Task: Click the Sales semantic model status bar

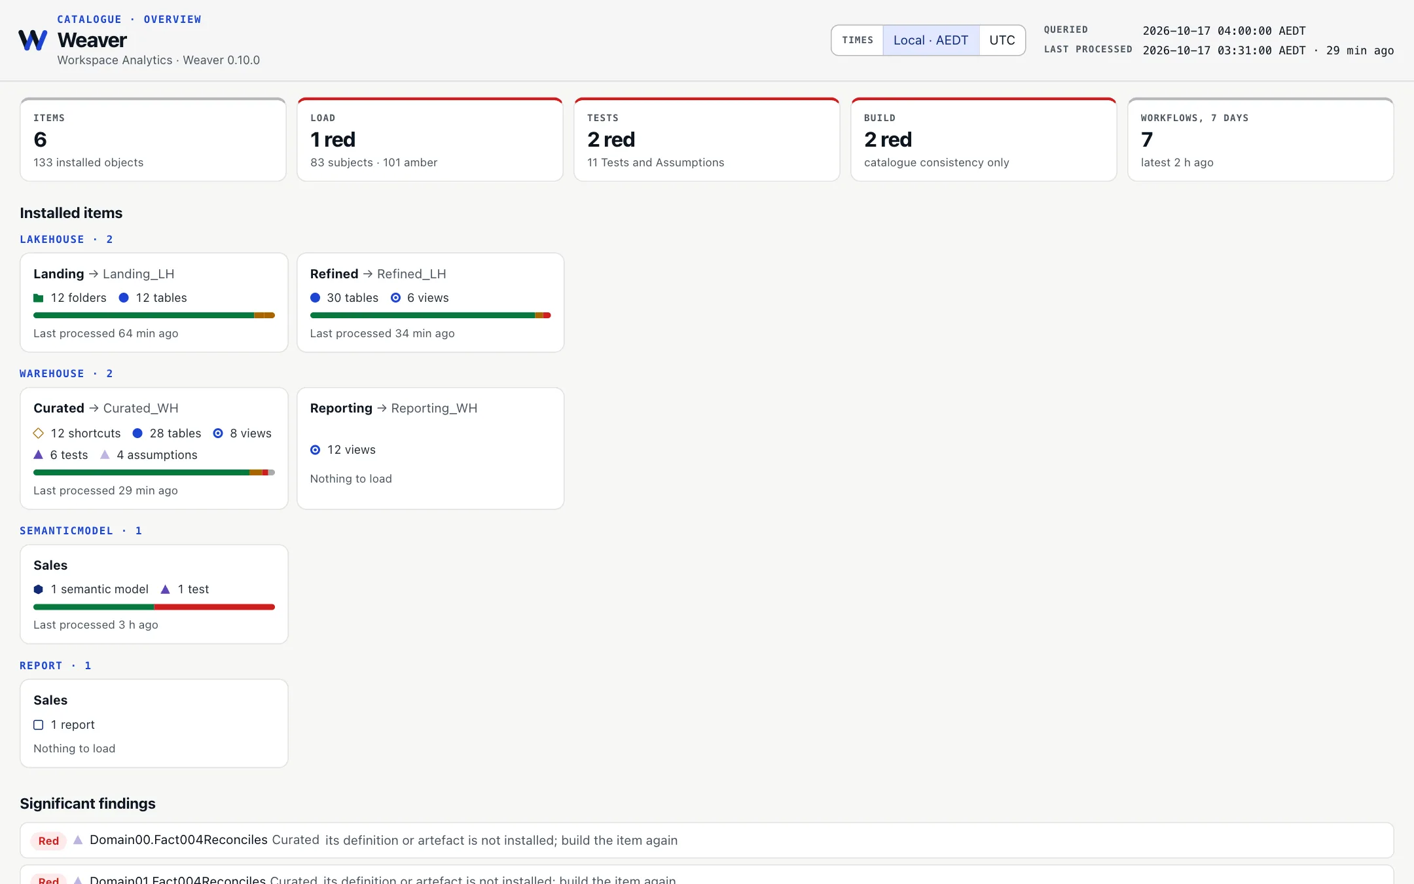Action: click(x=154, y=607)
